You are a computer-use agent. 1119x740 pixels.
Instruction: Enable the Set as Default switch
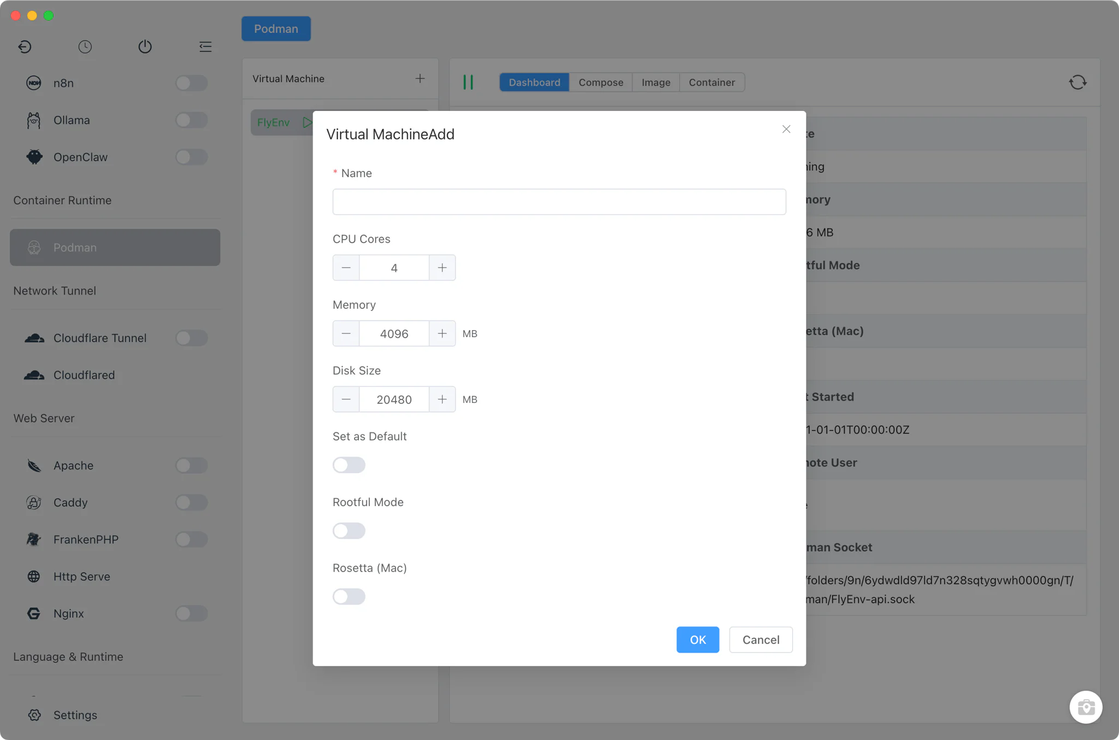tap(349, 465)
